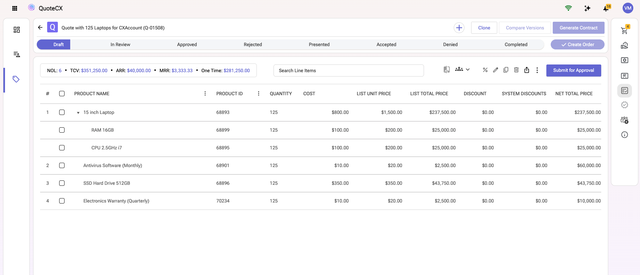Image resolution: width=640 pixels, height=275 pixels.
Task: Select the Approved stage tab
Action: click(x=187, y=44)
